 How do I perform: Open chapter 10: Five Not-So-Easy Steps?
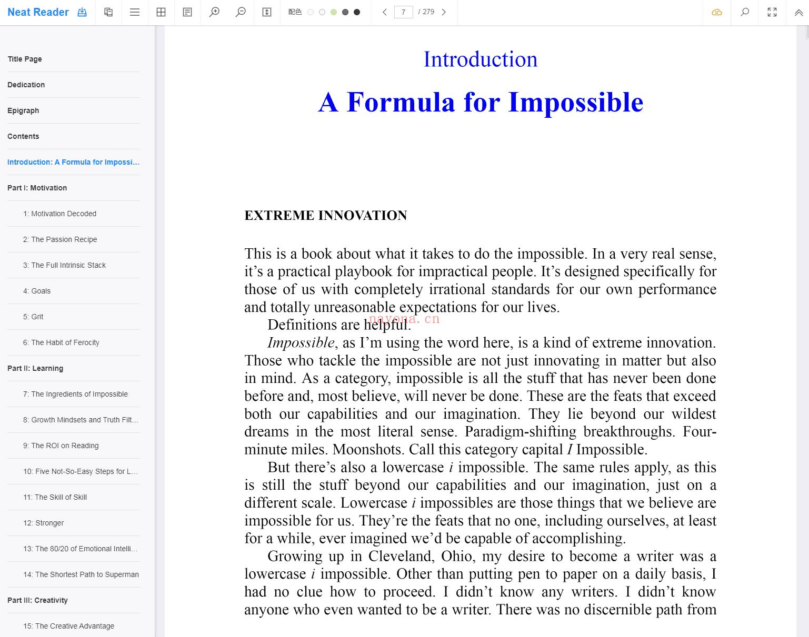point(74,471)
